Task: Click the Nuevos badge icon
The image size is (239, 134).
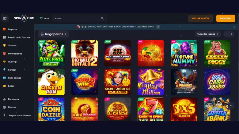Action: click(x=4, y=107)
